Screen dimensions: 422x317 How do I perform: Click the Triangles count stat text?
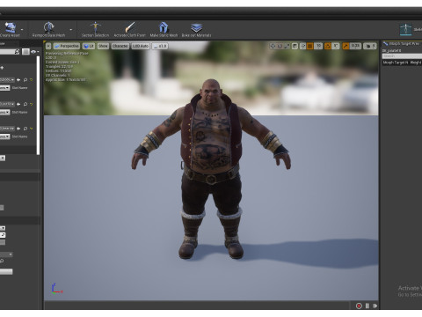pos(59,67)
